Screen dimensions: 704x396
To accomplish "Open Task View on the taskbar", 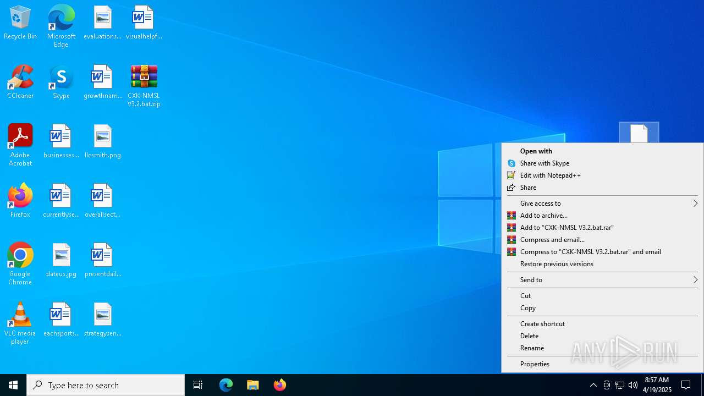I will (198, 385).
